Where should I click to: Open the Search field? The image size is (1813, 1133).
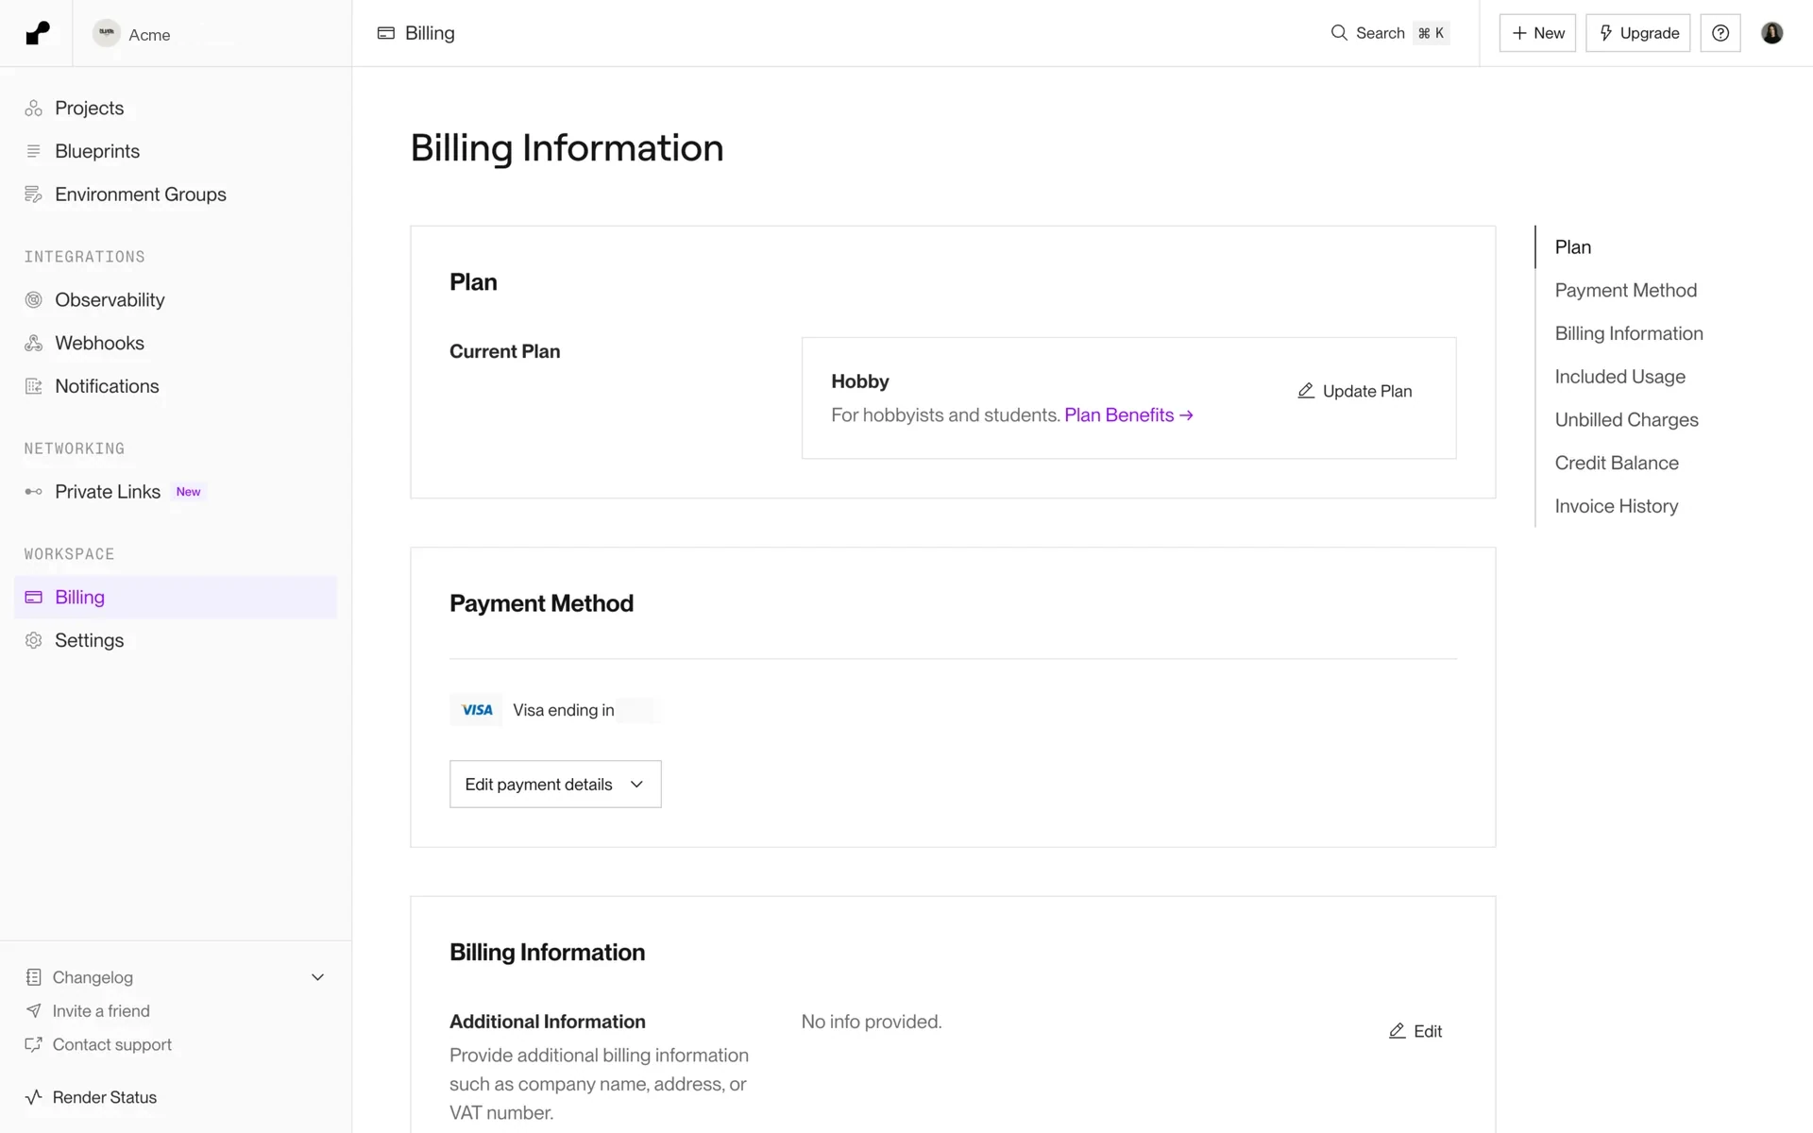pos(1389,33)
